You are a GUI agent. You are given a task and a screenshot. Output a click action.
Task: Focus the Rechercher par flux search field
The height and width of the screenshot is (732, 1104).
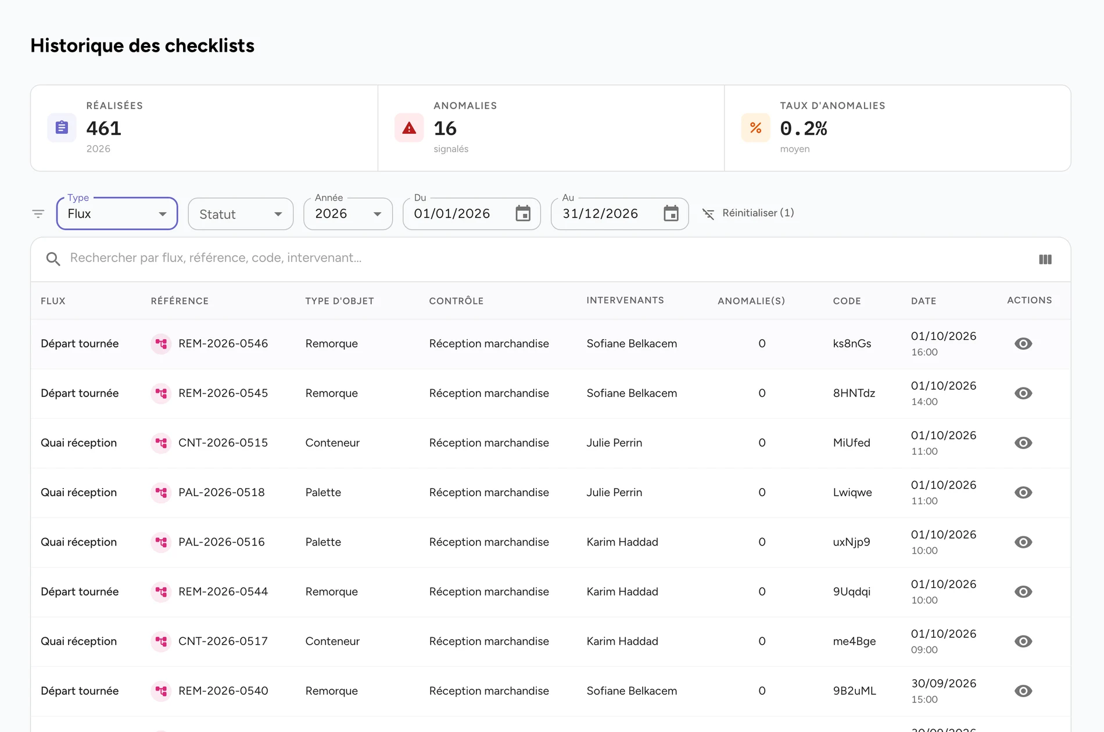(x=216, y=258)
